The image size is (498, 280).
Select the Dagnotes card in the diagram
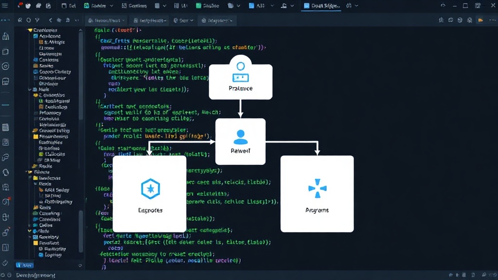[150, 193]
